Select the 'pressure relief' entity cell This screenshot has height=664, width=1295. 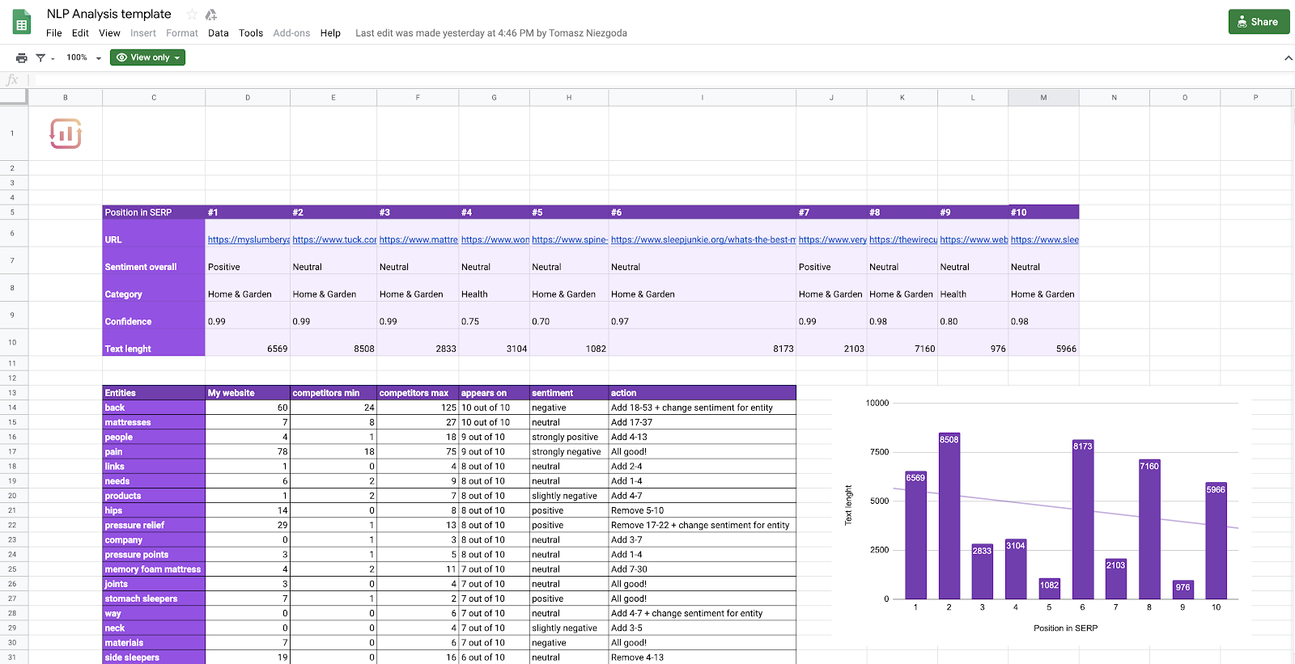click(154, 525)
